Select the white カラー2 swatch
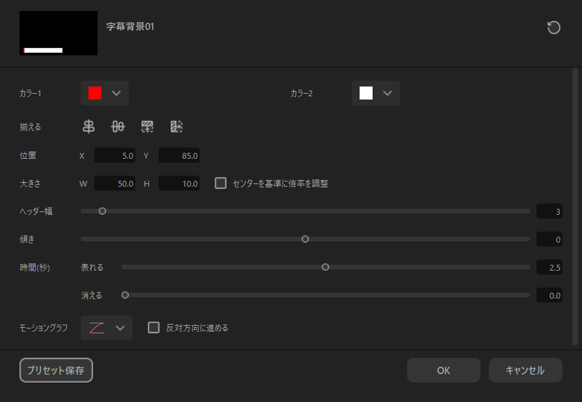Image resolution: width=582 pixels, height=402 pixels. pyautogui.click(x=366, y=93)
